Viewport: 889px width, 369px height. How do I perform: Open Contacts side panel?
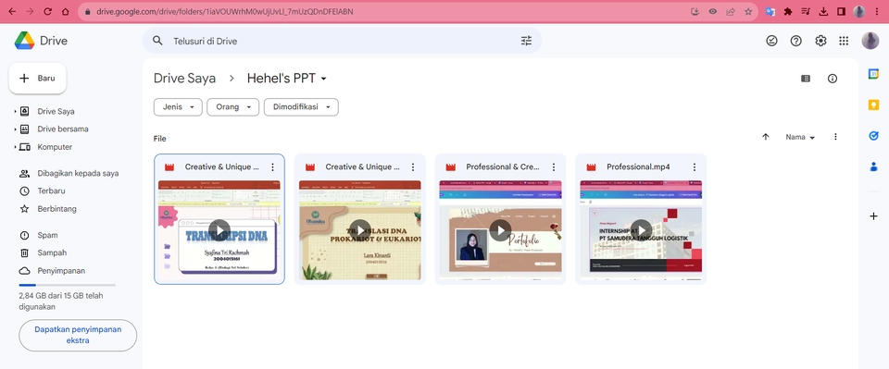pyautogui.click(x=873, y=166)
